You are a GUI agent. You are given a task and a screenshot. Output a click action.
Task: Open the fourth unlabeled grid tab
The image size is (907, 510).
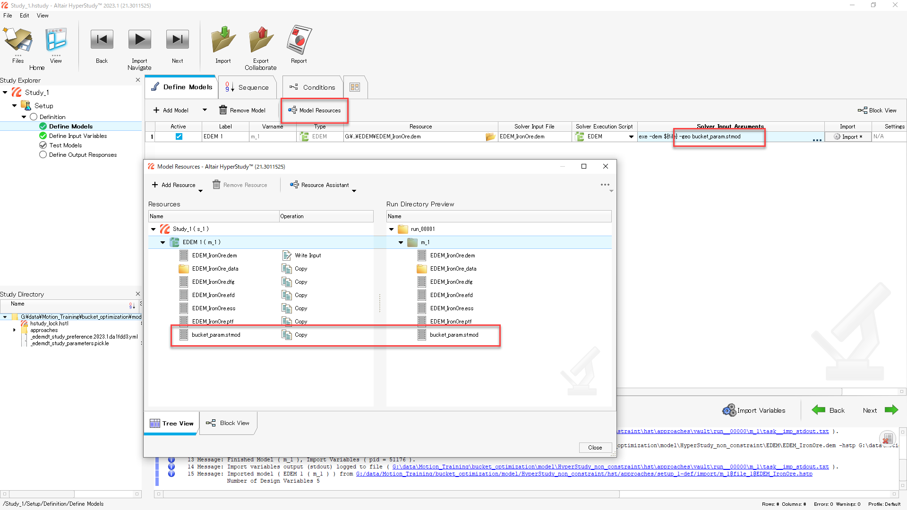coord(355,87)
